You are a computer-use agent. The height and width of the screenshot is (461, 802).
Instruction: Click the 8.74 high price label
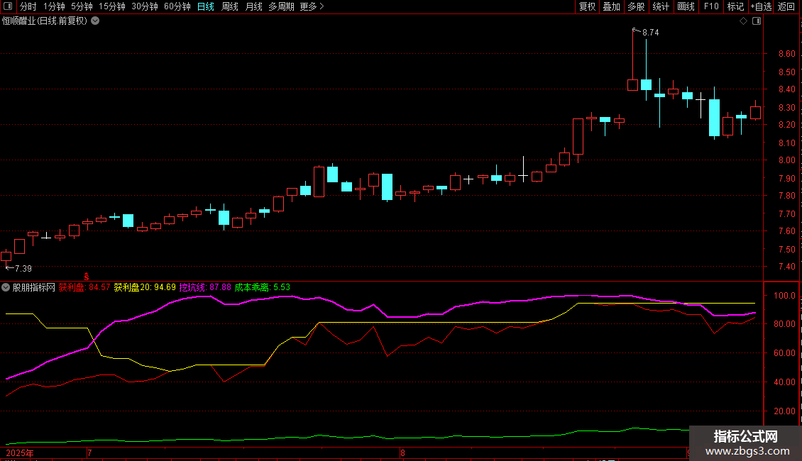651,32
